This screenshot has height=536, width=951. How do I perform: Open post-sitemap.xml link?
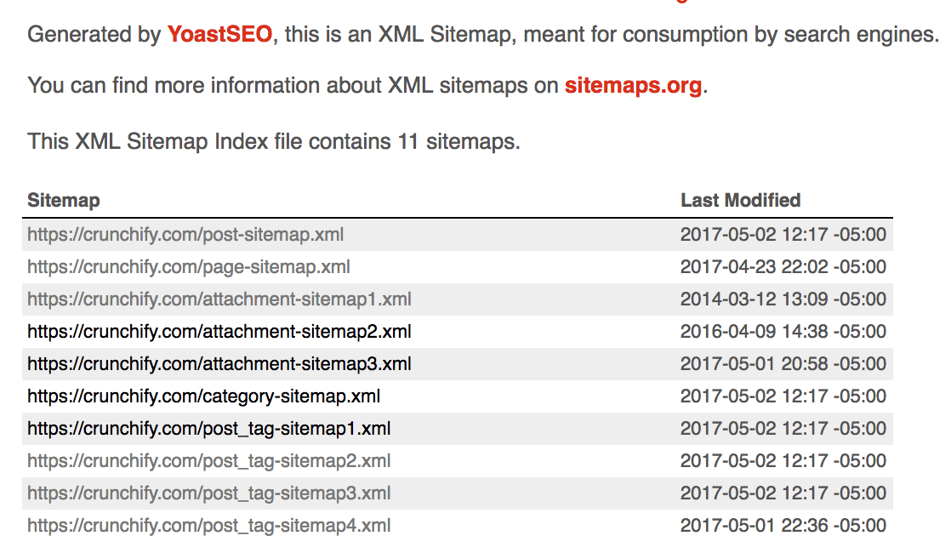[185, 235]
